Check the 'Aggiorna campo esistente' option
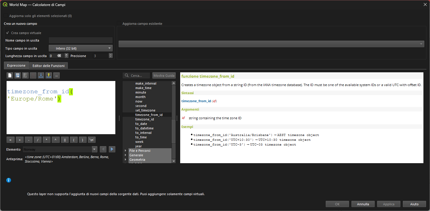This screenshot has width=430, height=211. (x=119, y=24)
